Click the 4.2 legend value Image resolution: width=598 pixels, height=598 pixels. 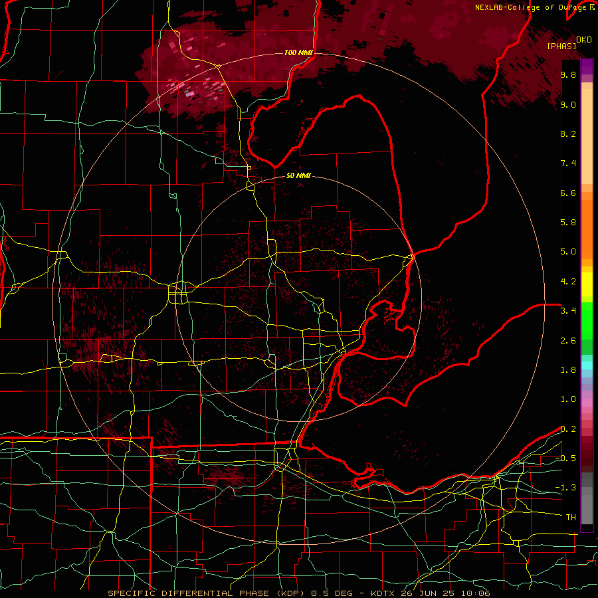point(568,282)
